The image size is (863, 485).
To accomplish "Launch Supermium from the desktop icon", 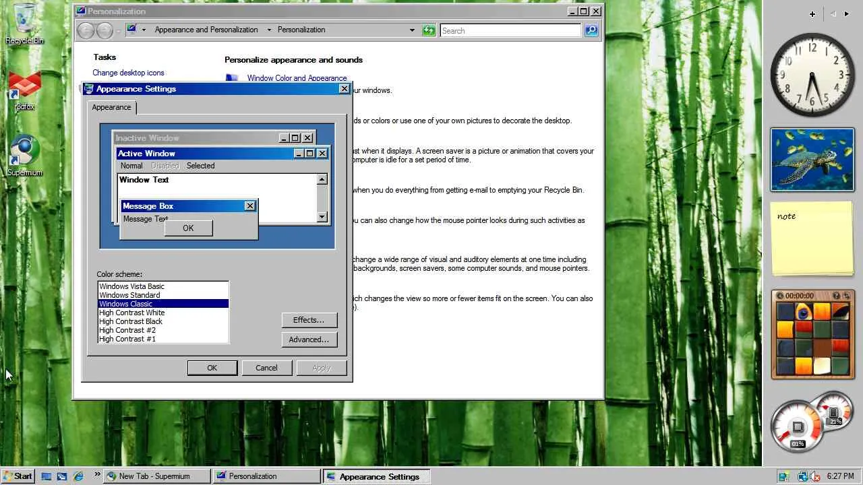I will coord(25,156).
